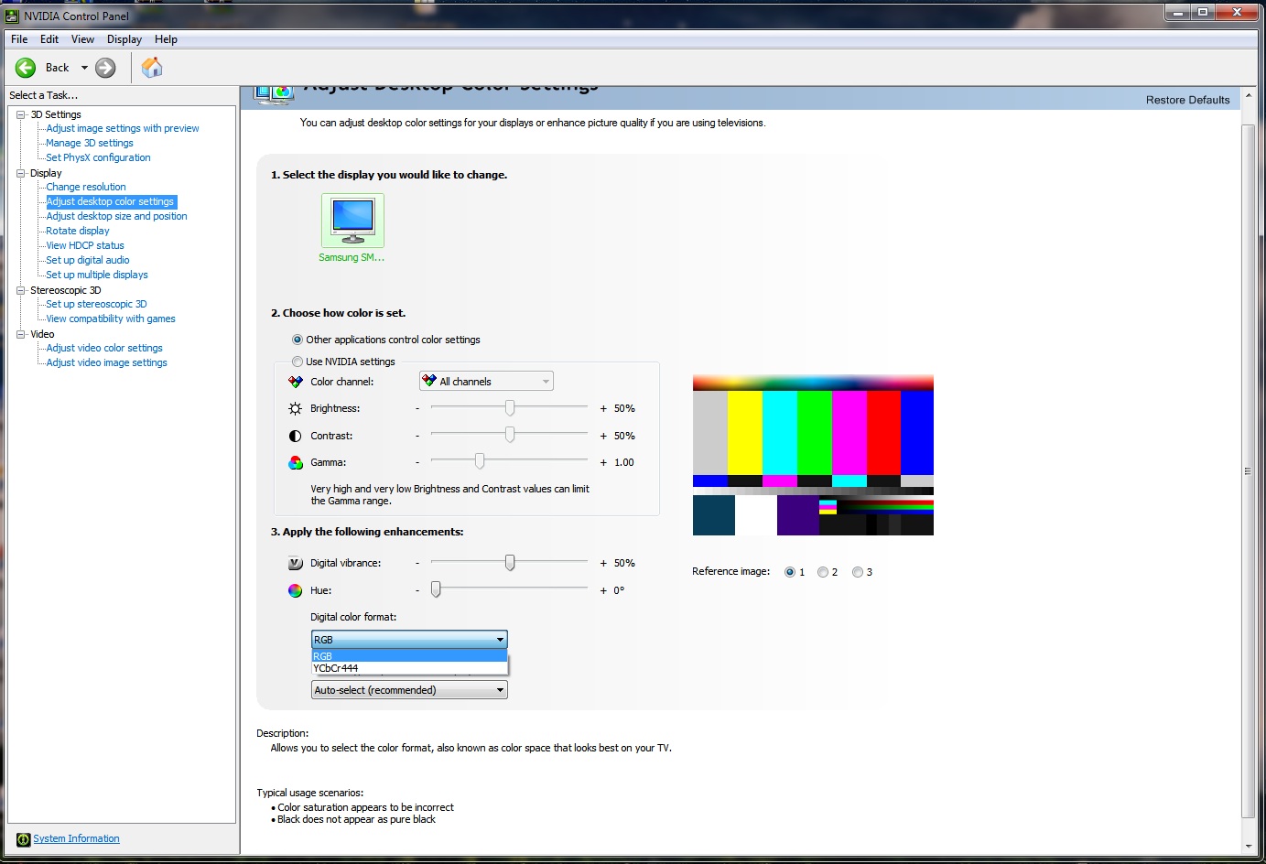Click the Brightness slider thumb
This screenshot has width=1266, height=864.
510,407
